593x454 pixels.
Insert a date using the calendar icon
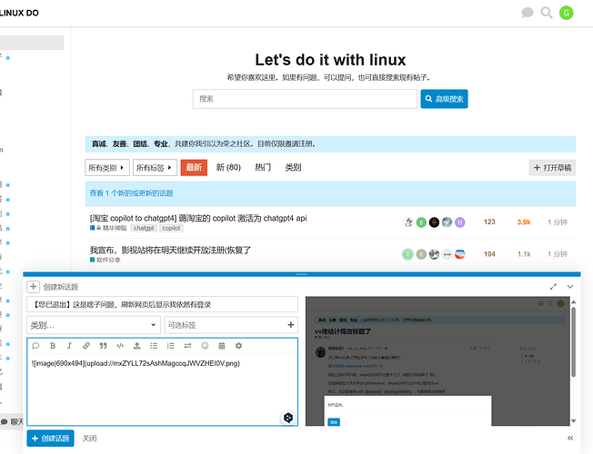point(222,346)
